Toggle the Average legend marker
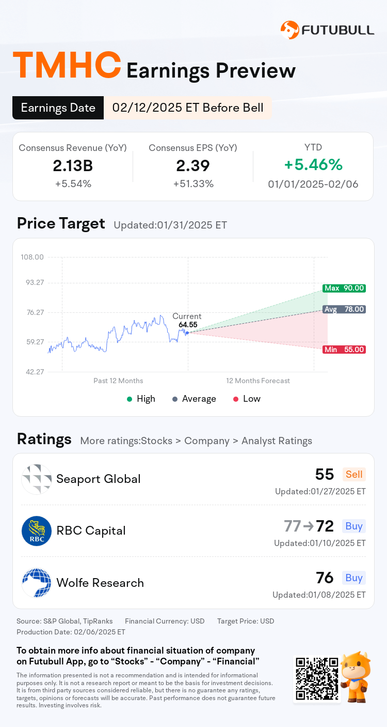Viewport: 387px width, 727px height. [x=175, y=399]
